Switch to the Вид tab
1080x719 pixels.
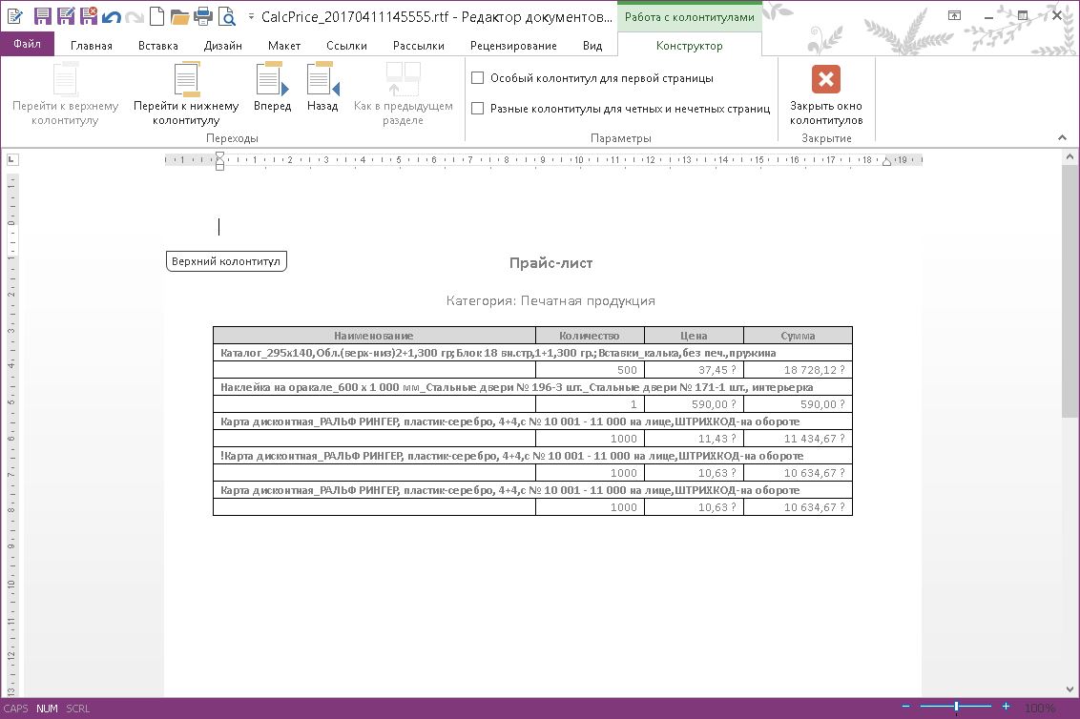tap(592, 46)
